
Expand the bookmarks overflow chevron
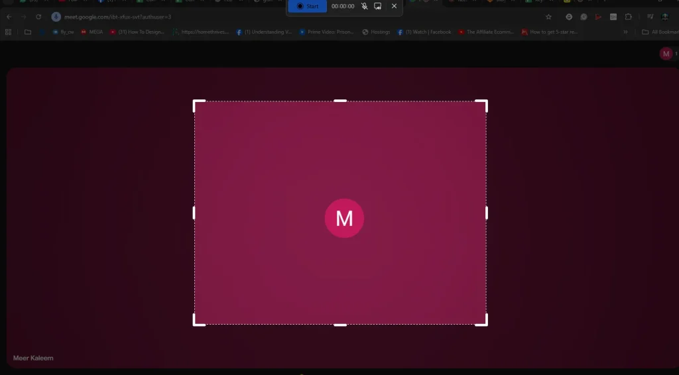click(625, 32)
